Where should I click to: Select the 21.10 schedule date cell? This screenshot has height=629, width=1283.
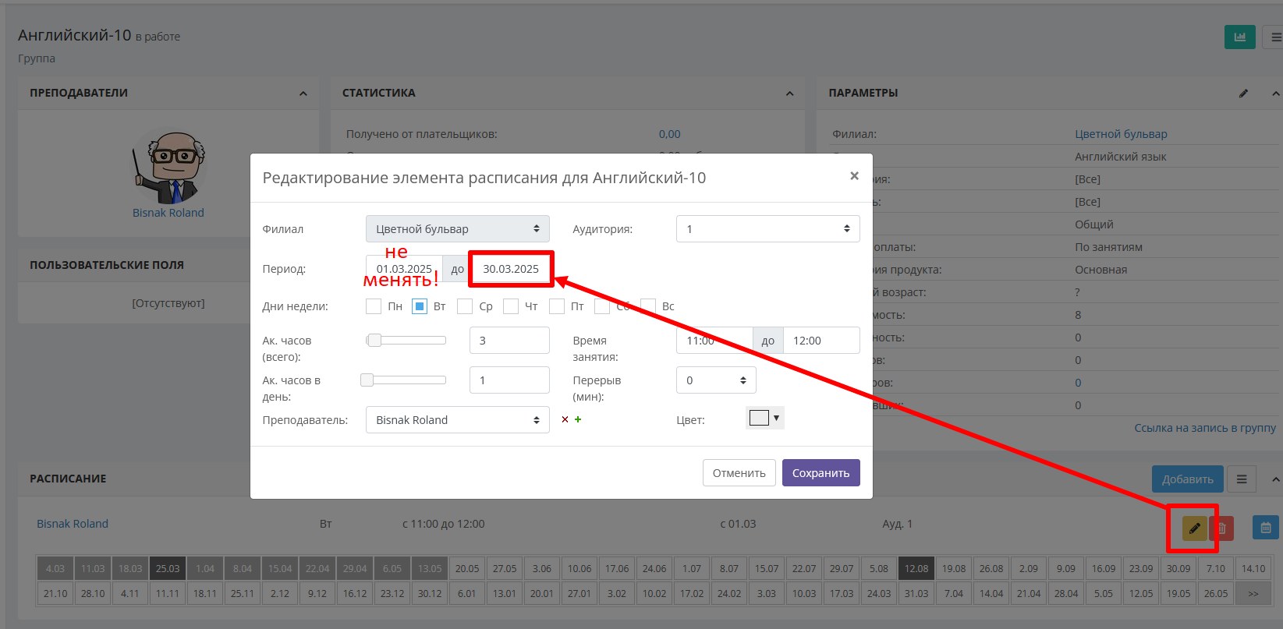(x=55, y=594)
